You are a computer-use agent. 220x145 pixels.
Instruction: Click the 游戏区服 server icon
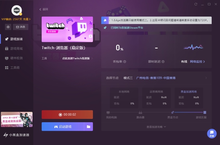coord(205,112)
